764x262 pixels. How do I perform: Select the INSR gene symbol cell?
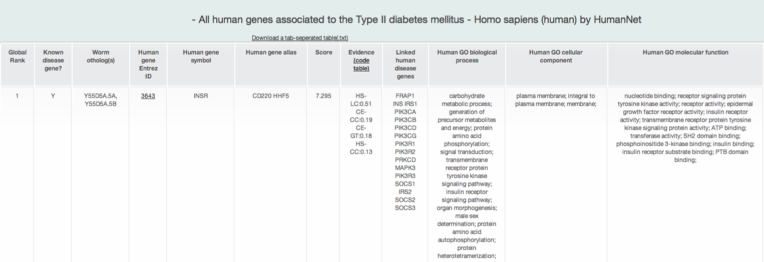click(x=201, y=96)
